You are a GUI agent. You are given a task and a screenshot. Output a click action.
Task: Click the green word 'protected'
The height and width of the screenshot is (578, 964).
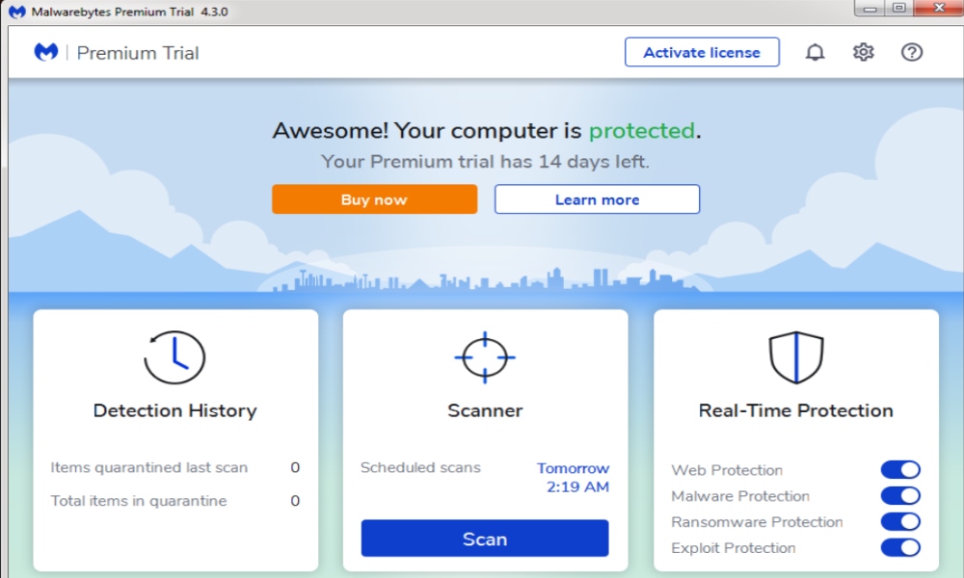pyautogui.click(x=642, y=130)
